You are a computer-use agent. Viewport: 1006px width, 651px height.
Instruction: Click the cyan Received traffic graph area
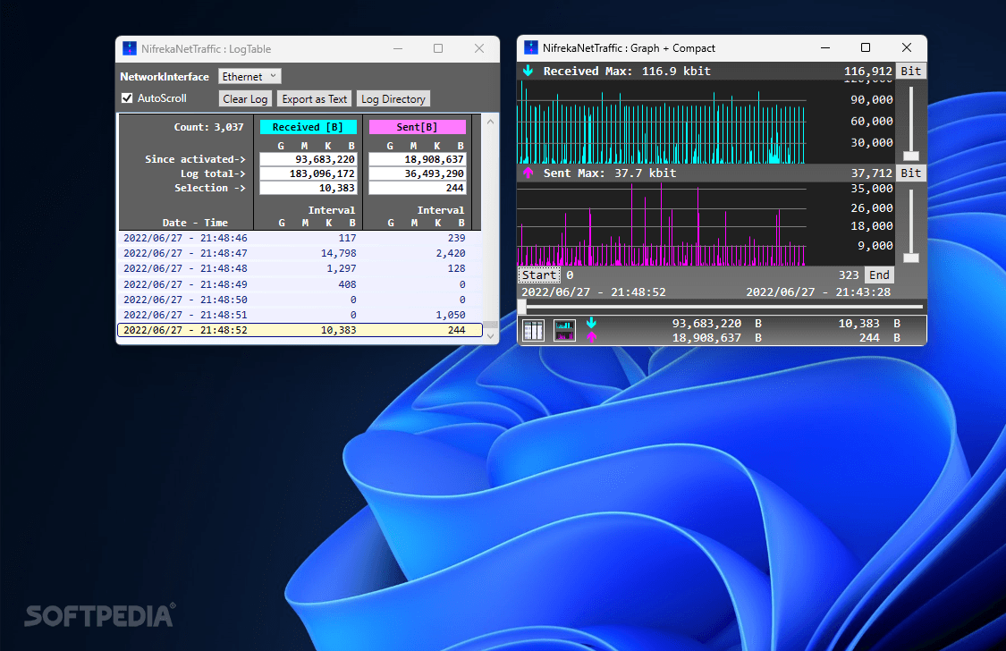[661, 122]
